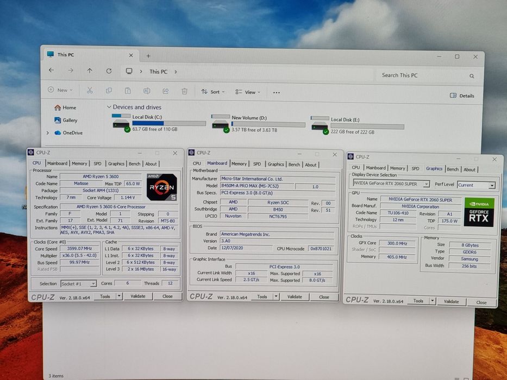
Task: Click Close button in left CPU-Z window
Action: pyautogui.click(x=167, y=296)
